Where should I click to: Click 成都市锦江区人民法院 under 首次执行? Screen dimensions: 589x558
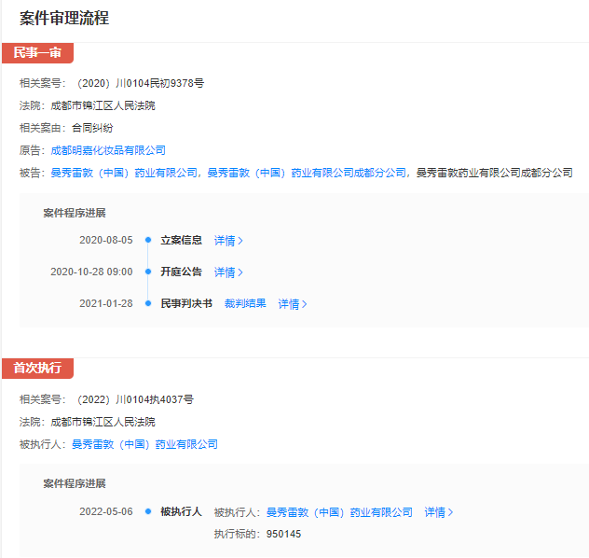(x=103, y=422)
